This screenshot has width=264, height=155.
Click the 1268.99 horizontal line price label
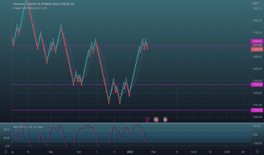coord(257,85)
